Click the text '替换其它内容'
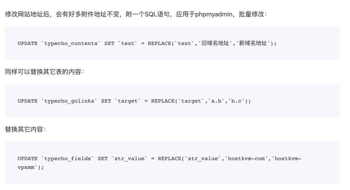 click(x=25, y=129)
